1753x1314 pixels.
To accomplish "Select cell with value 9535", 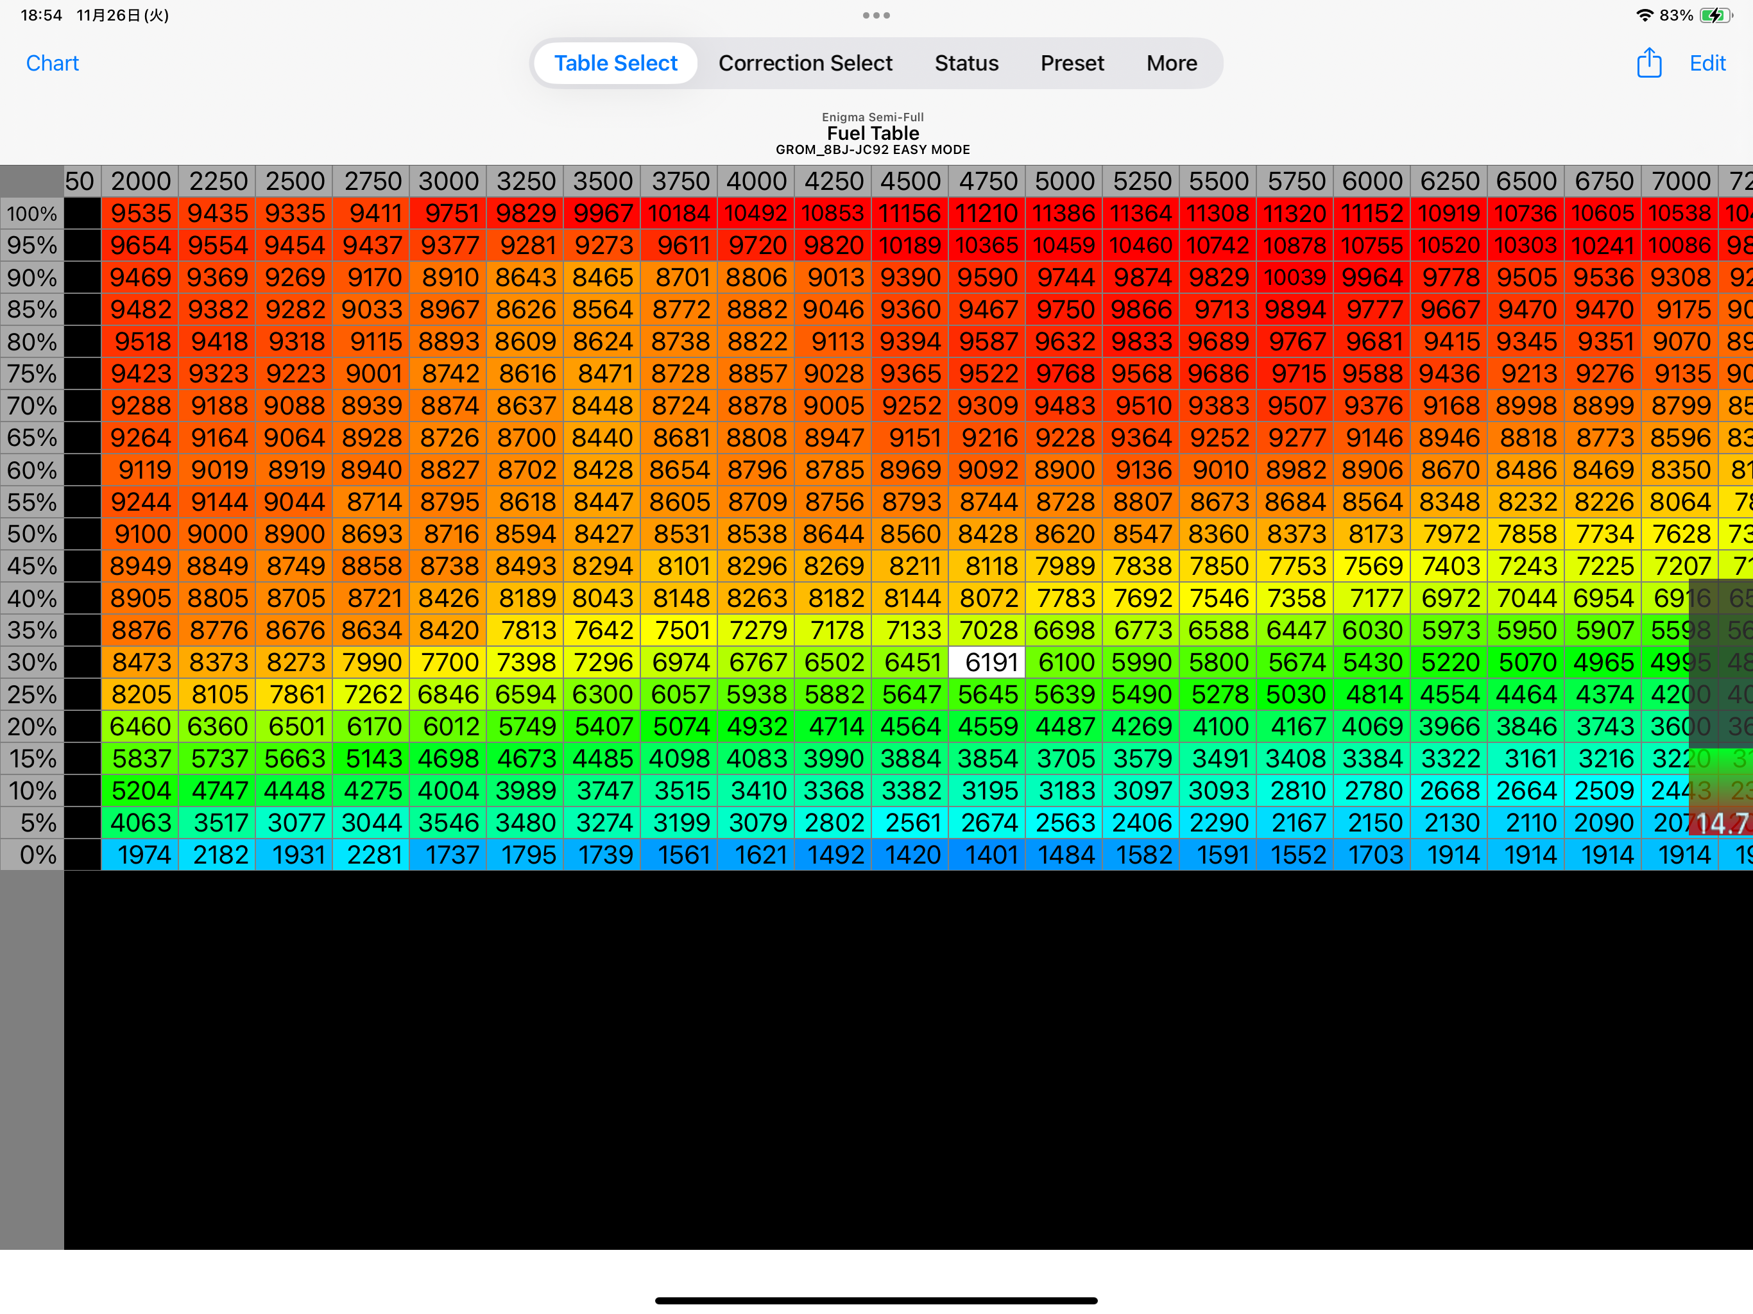I will [x=141, y=214].
